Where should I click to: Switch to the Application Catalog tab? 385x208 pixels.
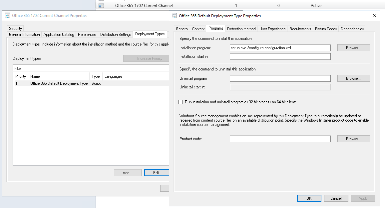(x=59, y=35)
